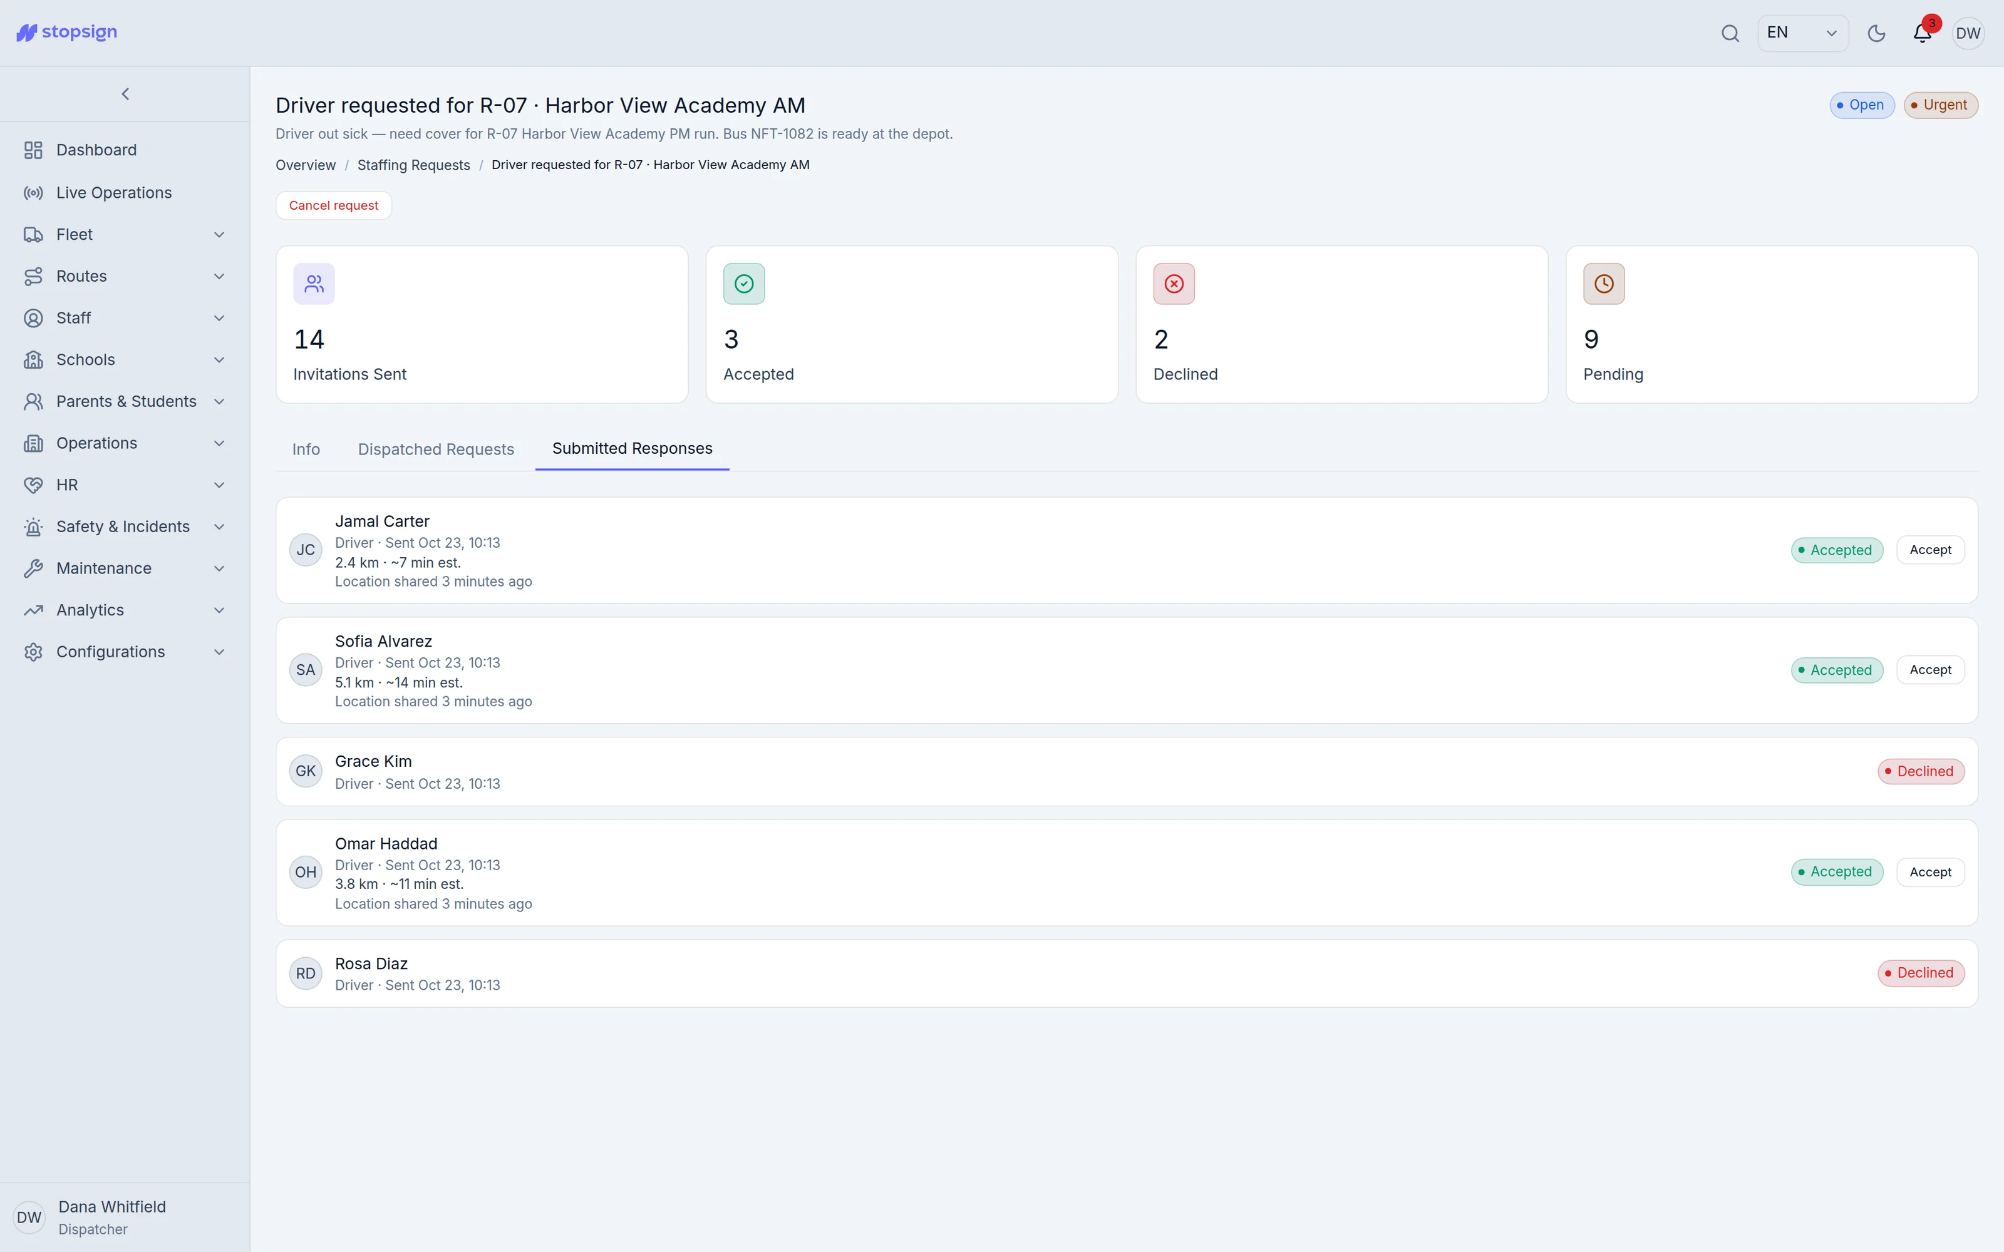The image size is (2004, 1252).
Task: Open search with the magnifier icon
Action: (x=1730, y=33)
